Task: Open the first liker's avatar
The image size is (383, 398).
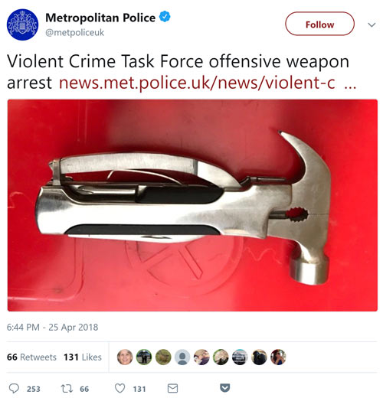Action: tap(125, 357)
